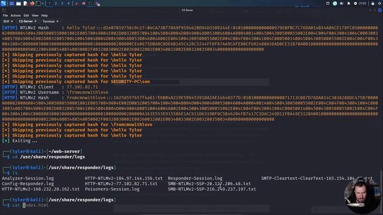
Task: Click the 'Skipping previously captured hash for \fromcmnwithlove' line
Action: tap(77, 125)
